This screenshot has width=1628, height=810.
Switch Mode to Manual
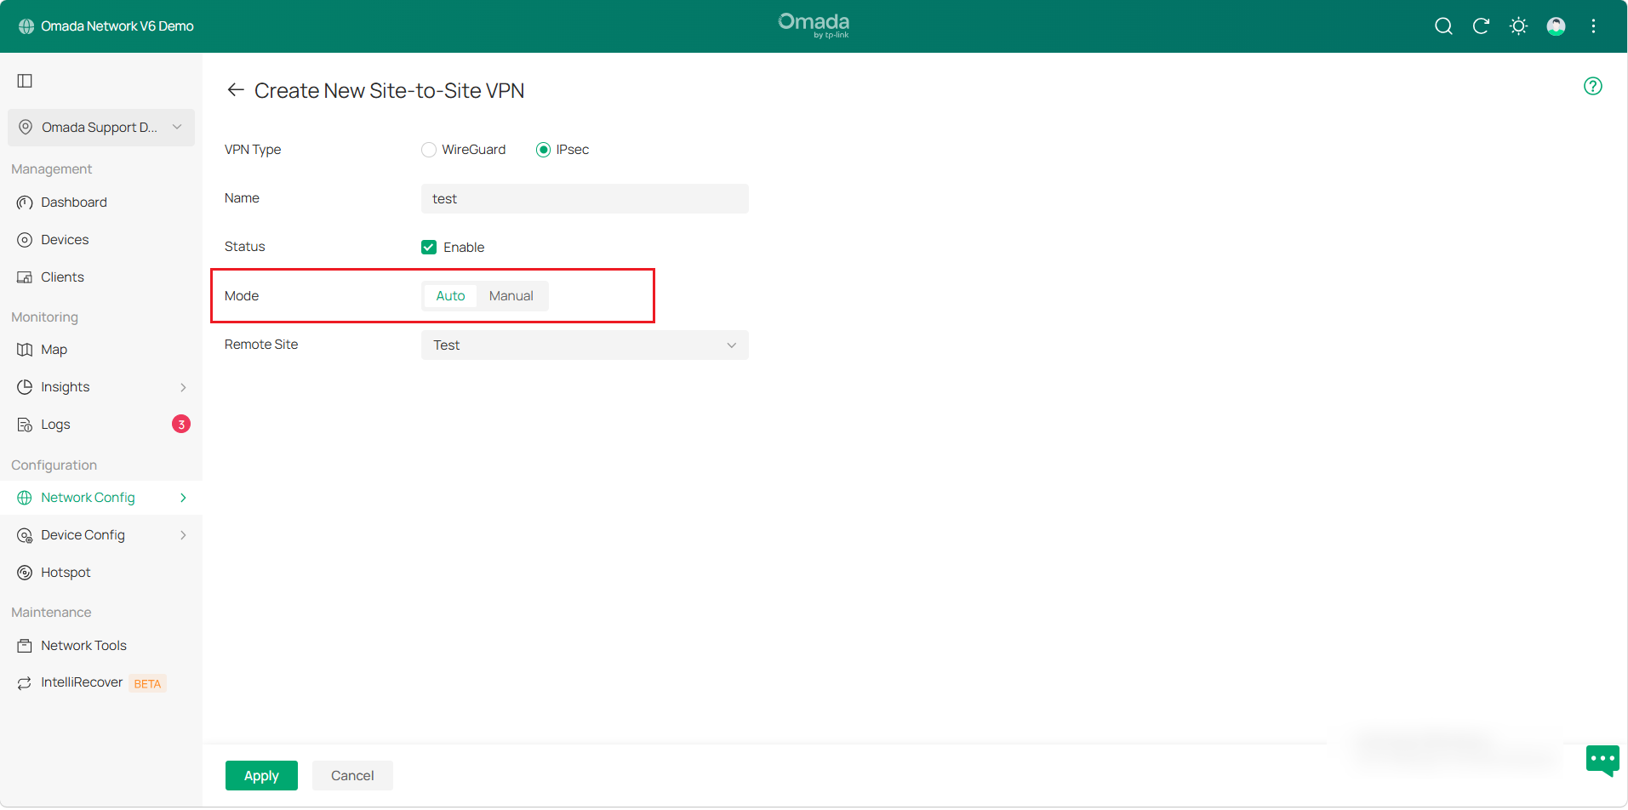(x=511, y=295)
